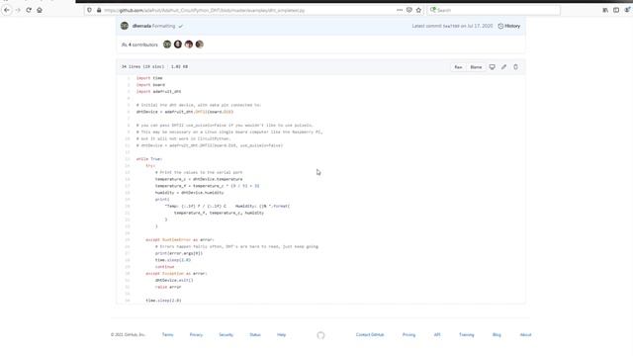The image size is (633, 356).
Task: Click the tracking protection shield icon
Action: [x=90, y=10]
